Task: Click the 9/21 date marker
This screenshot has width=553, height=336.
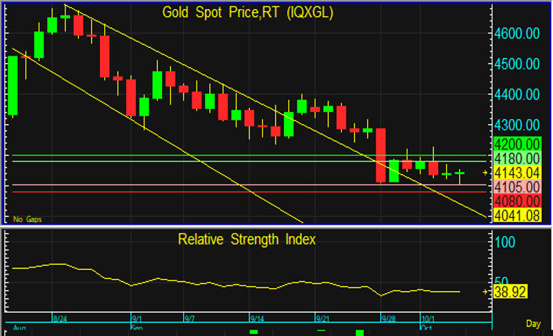Action: [x=323, y=319]
